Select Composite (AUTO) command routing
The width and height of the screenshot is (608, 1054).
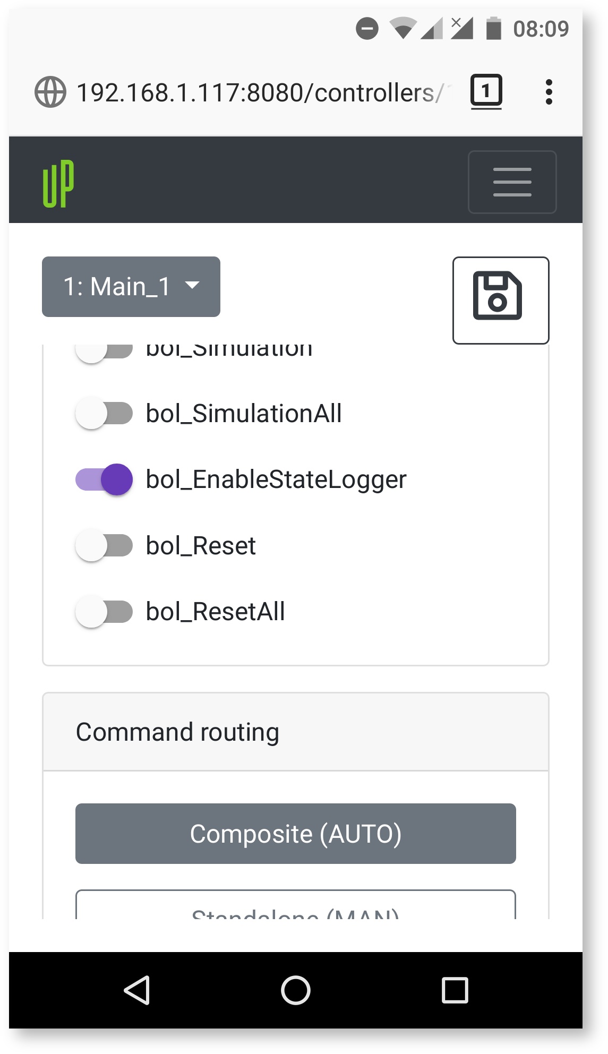[295, 834]
